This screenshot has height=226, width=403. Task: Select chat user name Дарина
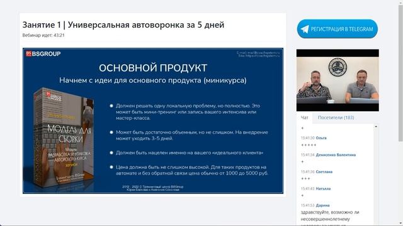322,205
